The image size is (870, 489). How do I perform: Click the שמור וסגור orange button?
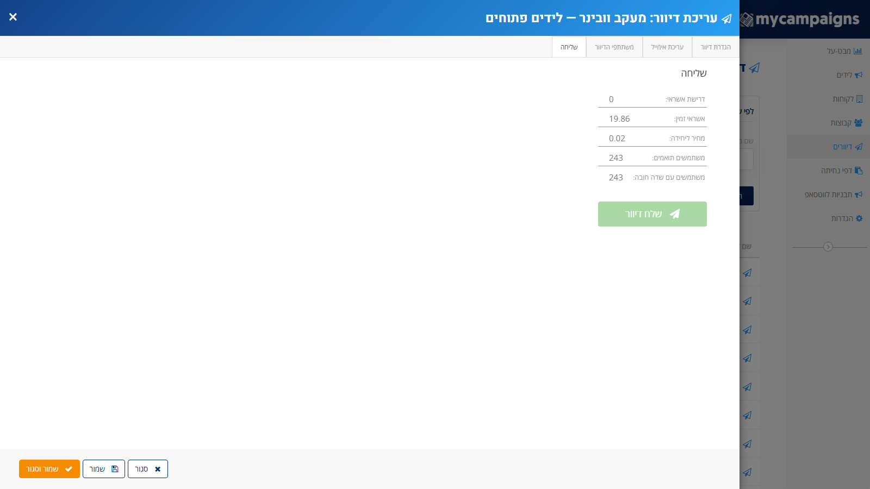pos(49,469)
